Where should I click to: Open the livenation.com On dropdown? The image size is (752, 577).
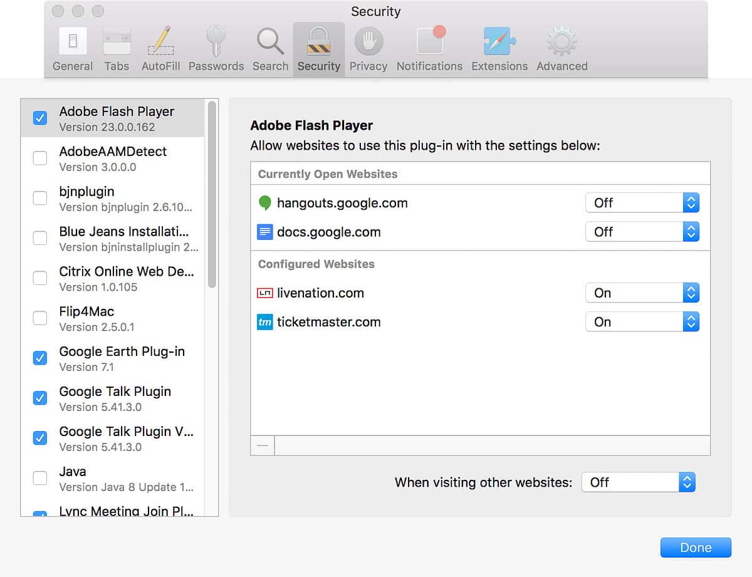click(x=642, y=293)
